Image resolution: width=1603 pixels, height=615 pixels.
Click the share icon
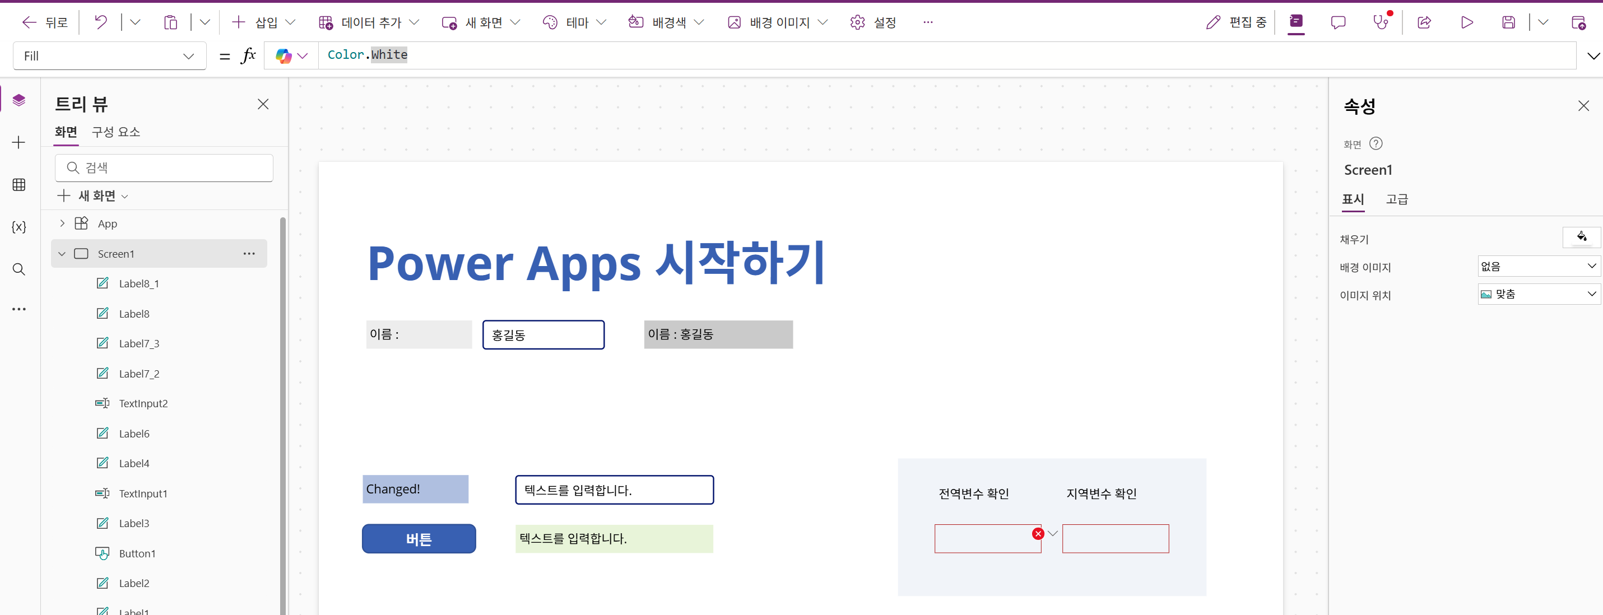coord(1424,22)
